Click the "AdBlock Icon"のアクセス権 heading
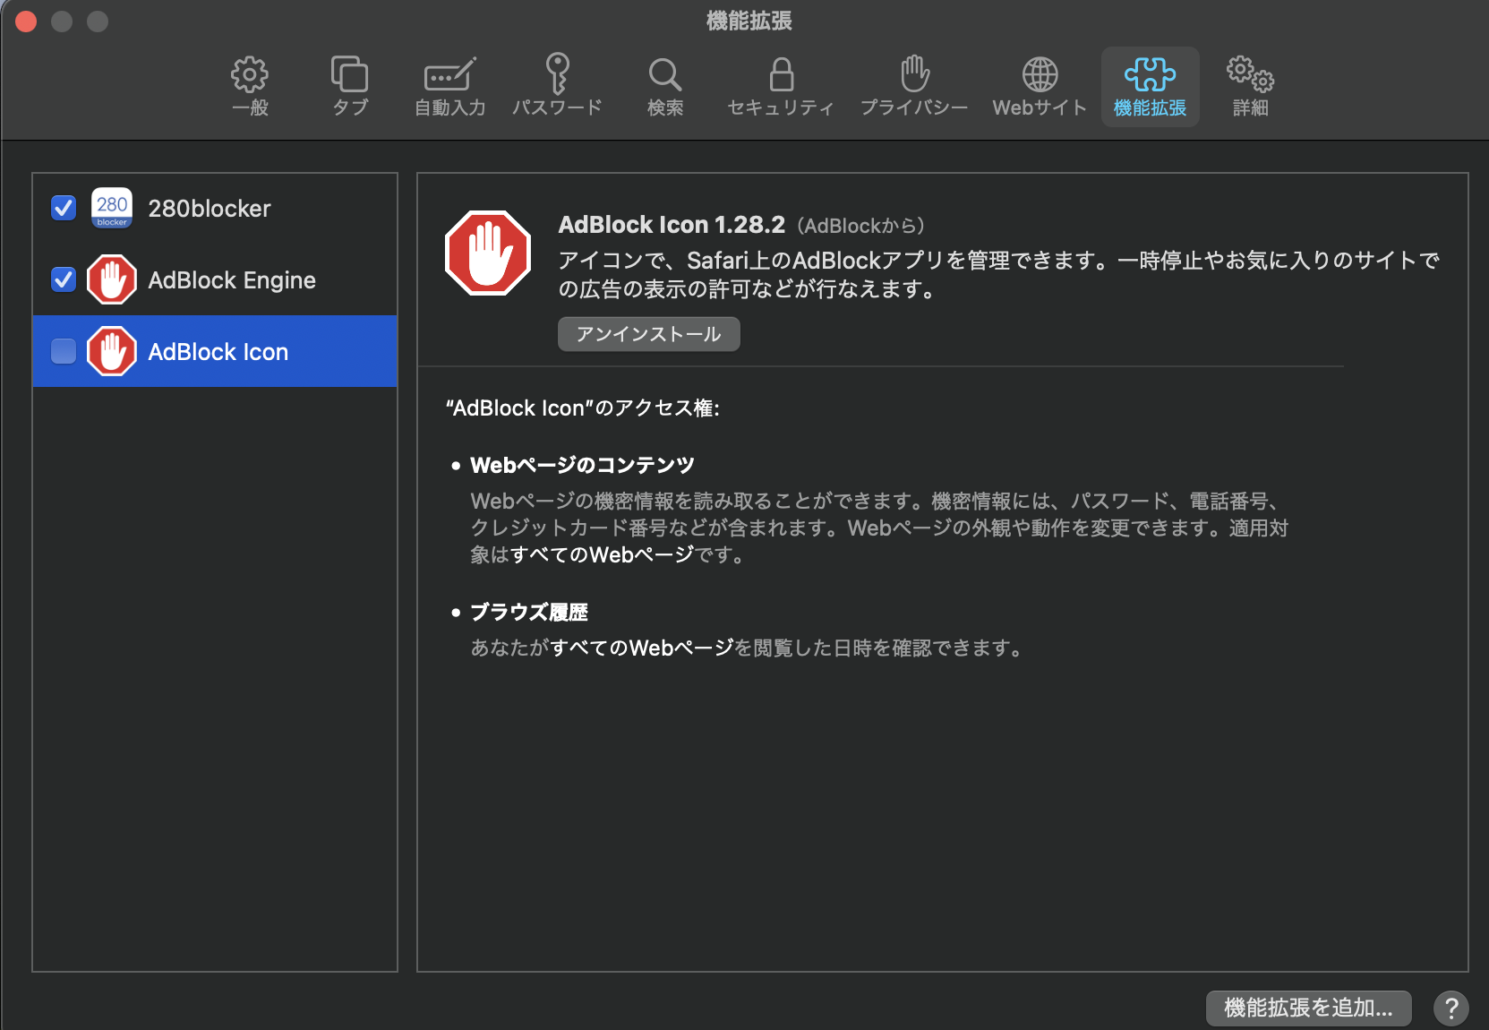The image size is (1489, 1030). click(583, 408)
